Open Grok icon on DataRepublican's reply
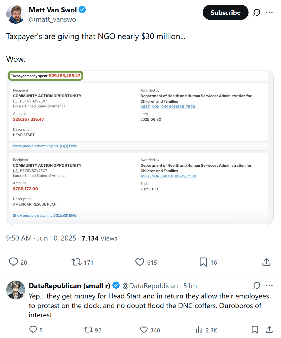281x338 pixels. pos(257,285)
